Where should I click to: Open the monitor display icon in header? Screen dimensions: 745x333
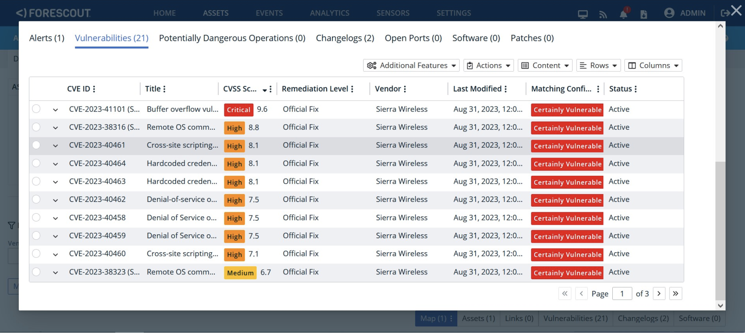[583, 14]
